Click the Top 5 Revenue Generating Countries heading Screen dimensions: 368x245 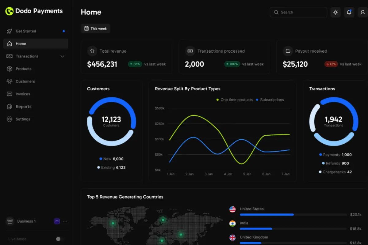coord(125,197)
